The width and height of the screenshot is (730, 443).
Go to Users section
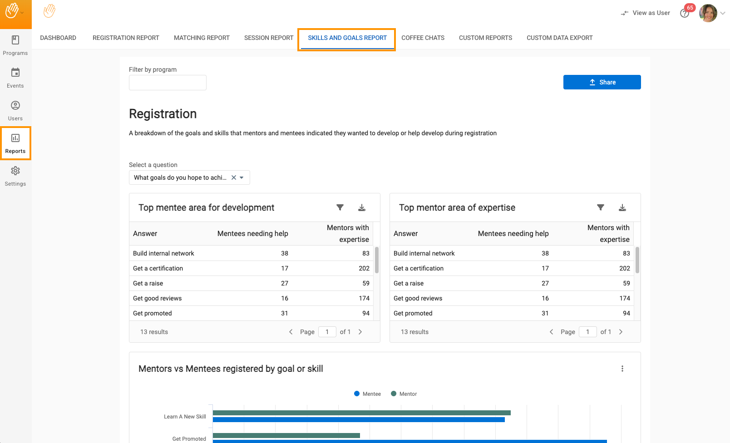click(x=15, y=111)
